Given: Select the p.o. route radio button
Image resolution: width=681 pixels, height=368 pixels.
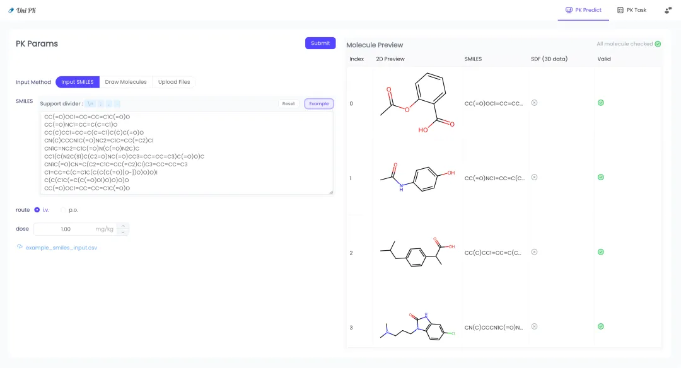Looking at the screenshot, I should coord(63,210).
